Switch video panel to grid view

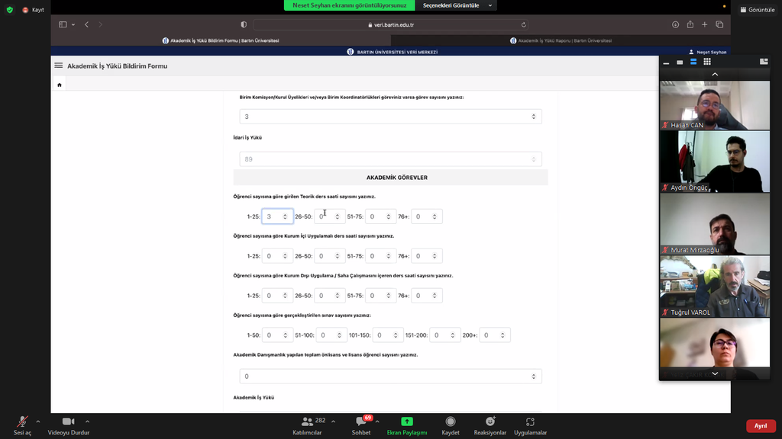[x=707, y=62]
